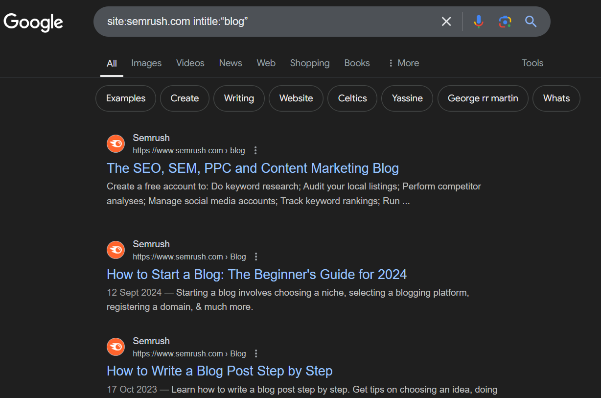Open the News tab

pyautogui.click(x=231, y=63)
